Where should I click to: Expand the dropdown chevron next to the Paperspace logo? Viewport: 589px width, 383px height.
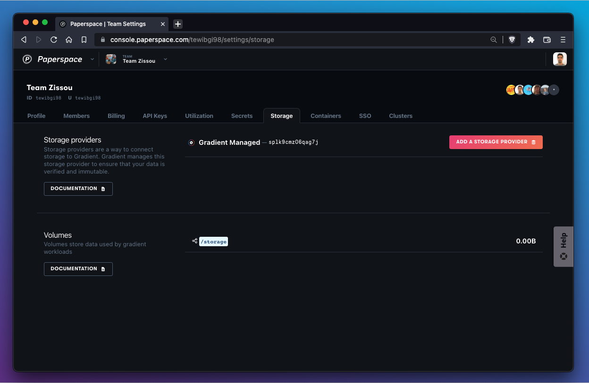click(92, 59)
